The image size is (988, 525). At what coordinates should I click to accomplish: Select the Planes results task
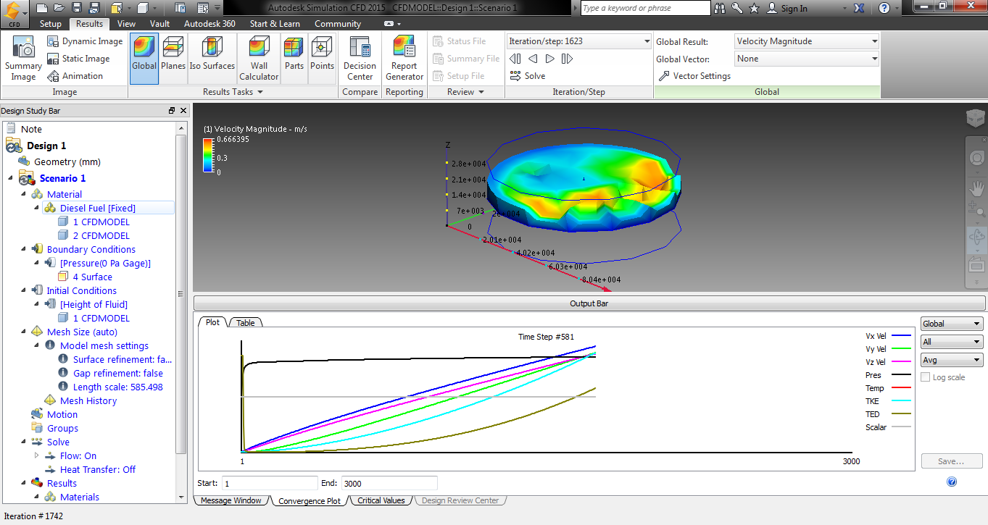(x=173, y=57)
